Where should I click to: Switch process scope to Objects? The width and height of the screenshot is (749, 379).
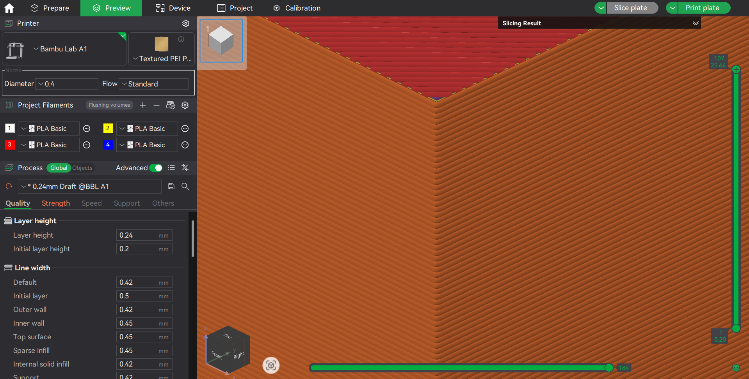point(82,168)
